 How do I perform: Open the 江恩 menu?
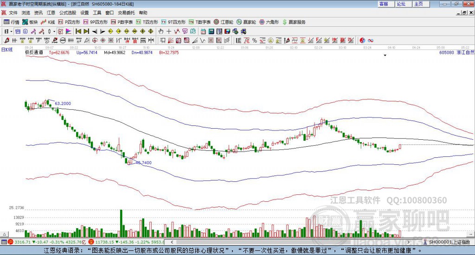click(x=51, y=12)
